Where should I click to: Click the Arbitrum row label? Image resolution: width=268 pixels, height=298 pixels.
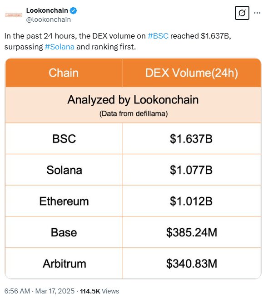65,264
